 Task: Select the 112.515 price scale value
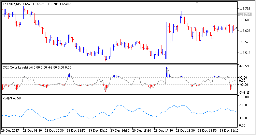[245, 53]
